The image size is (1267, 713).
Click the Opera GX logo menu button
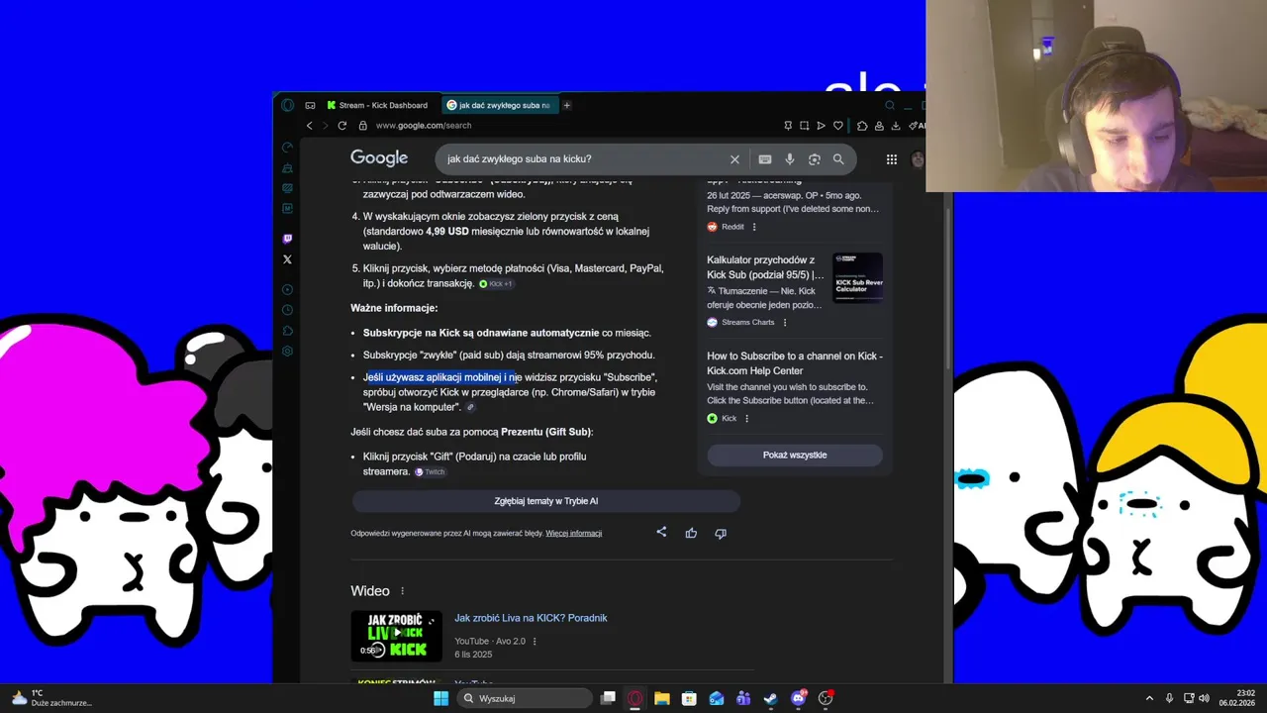[287, 105]
